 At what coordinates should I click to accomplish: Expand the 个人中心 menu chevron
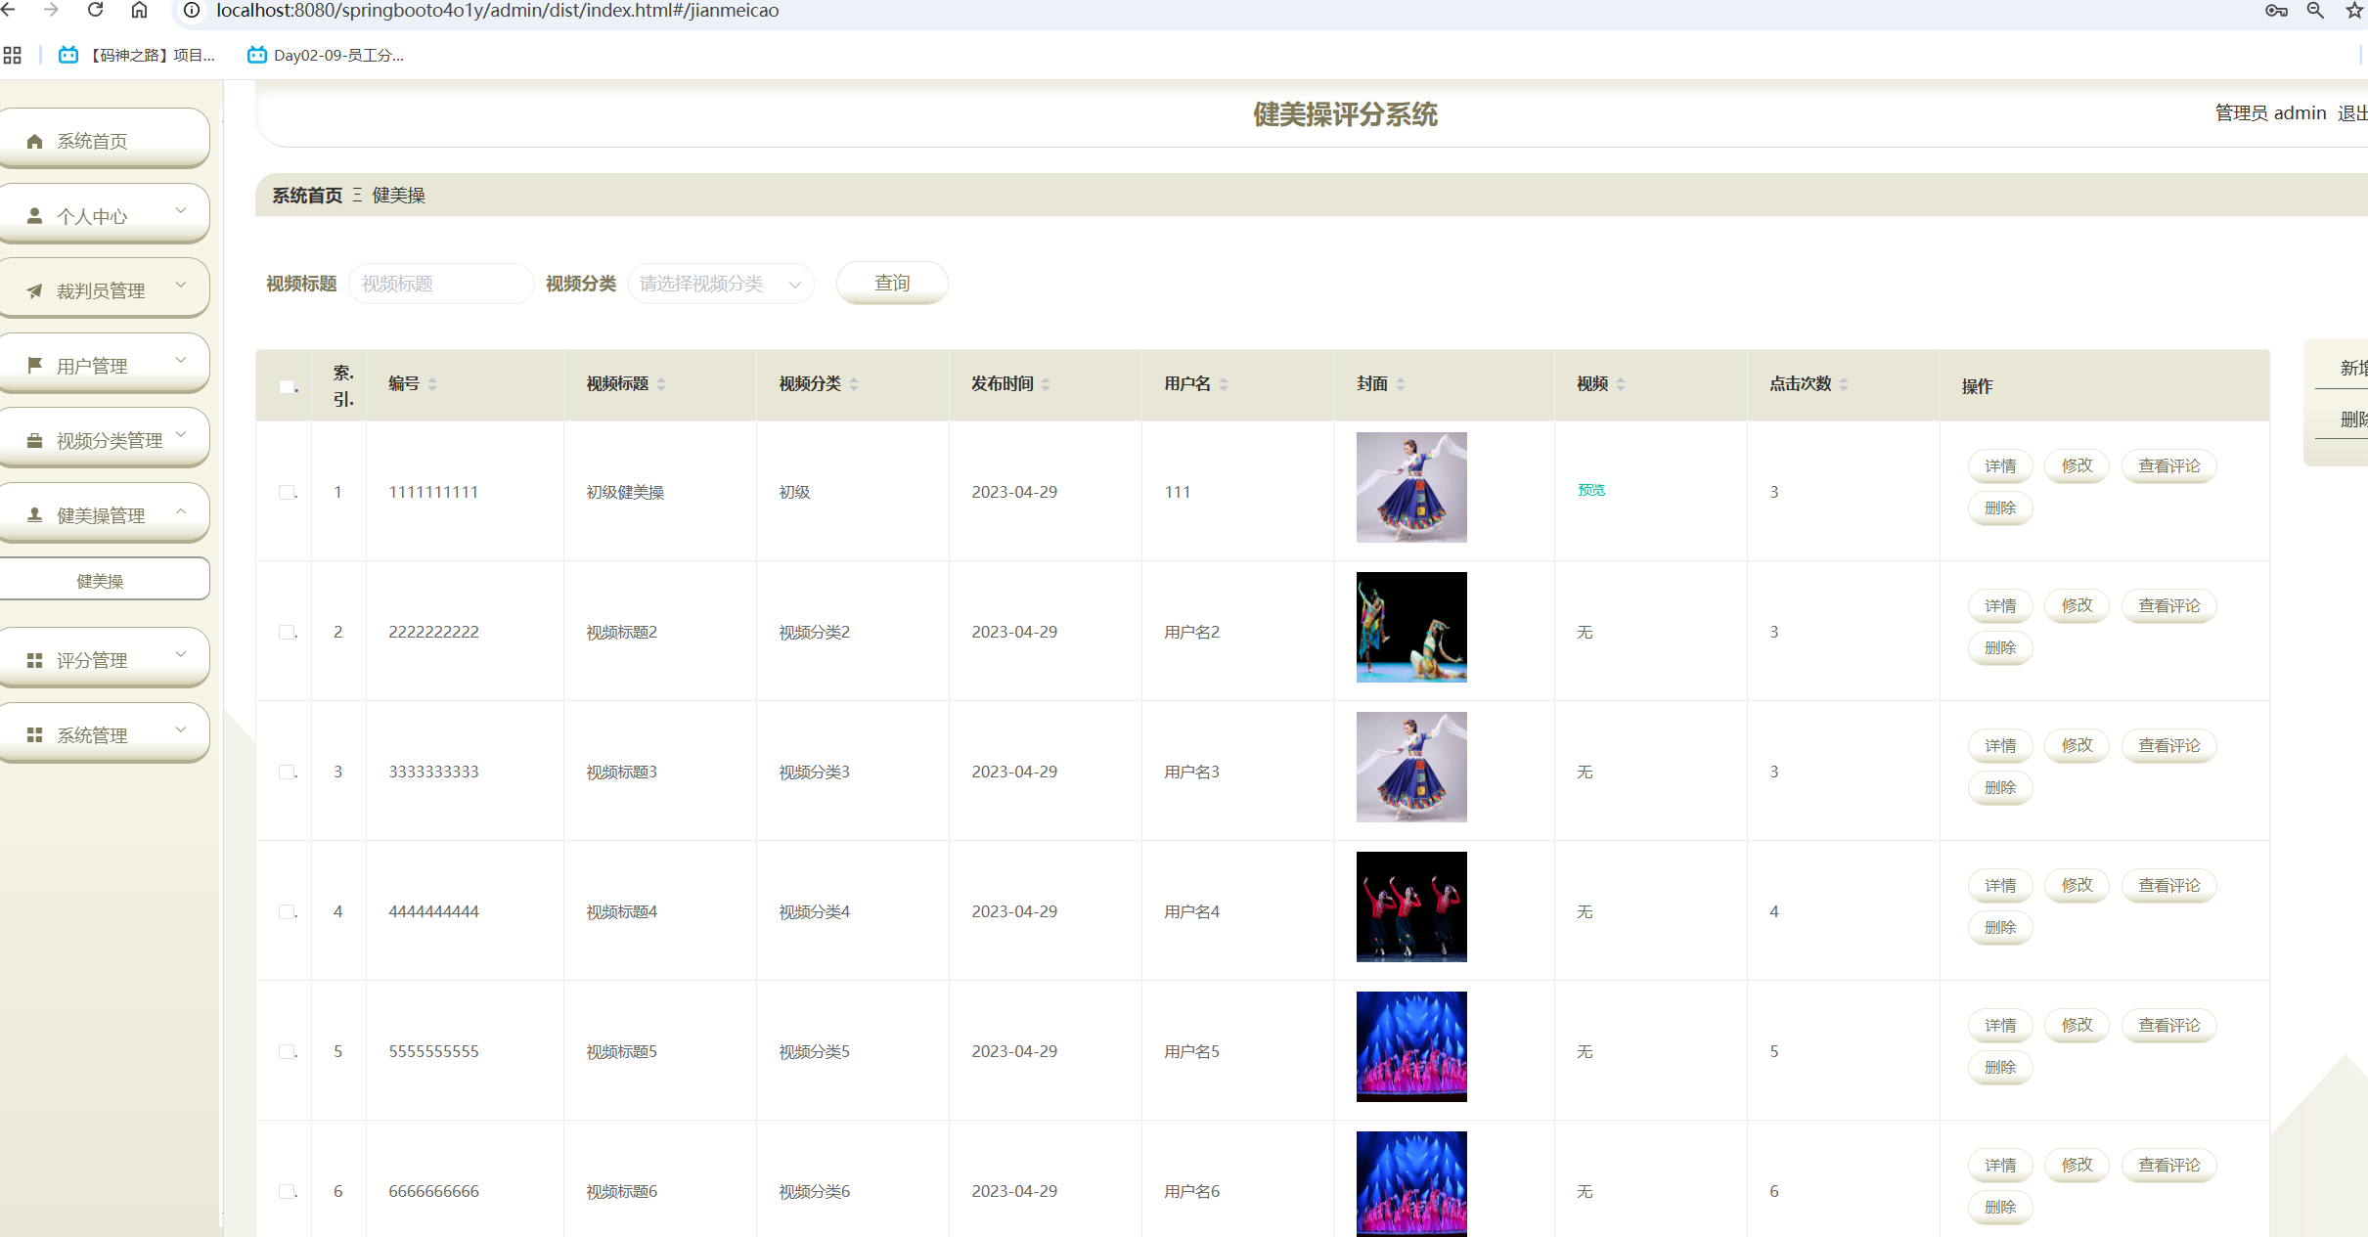point(181,210)
